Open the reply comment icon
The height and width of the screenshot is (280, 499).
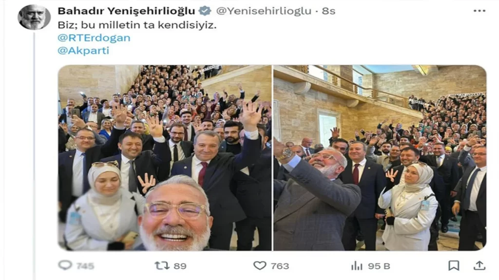[65, 265]
